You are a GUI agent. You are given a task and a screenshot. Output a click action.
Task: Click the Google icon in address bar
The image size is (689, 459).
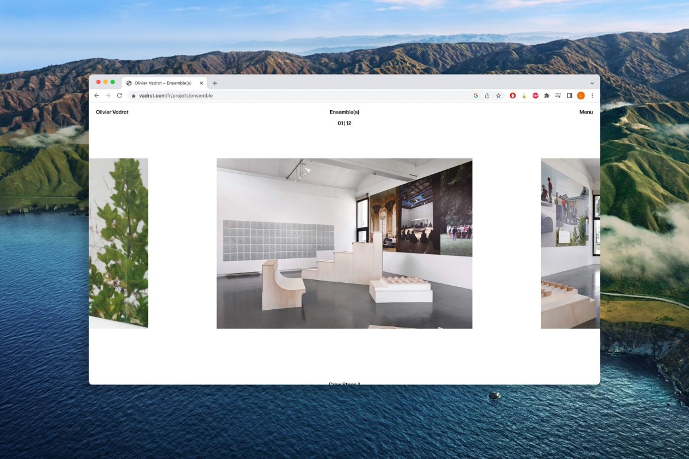pyautogui.click(x=475, y=96)
